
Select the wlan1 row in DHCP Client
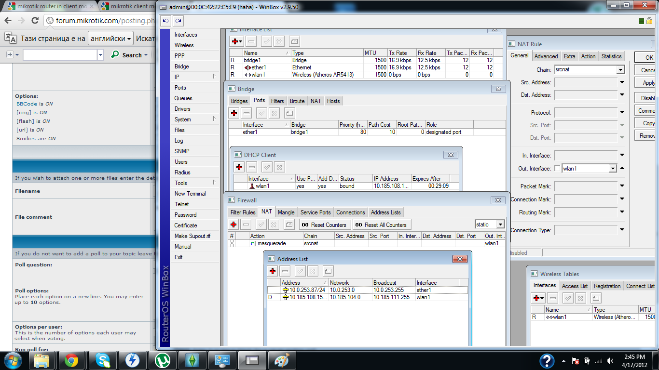coord(346,186)
